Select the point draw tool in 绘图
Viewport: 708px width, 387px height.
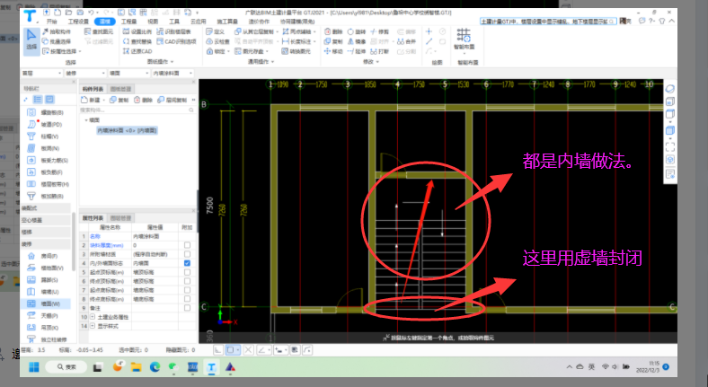tap(429, 31)
